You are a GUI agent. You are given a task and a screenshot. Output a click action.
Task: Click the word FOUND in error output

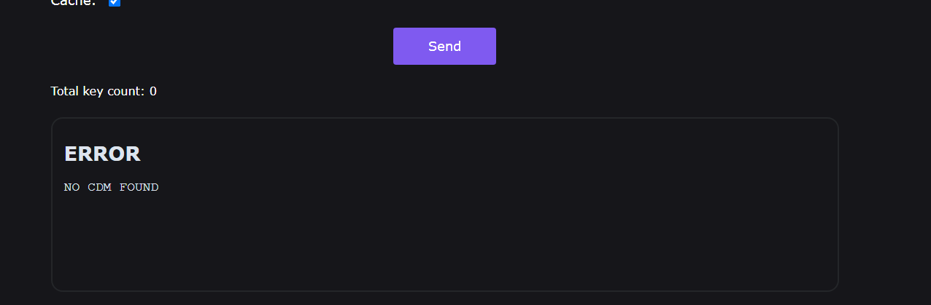point(139,187)
